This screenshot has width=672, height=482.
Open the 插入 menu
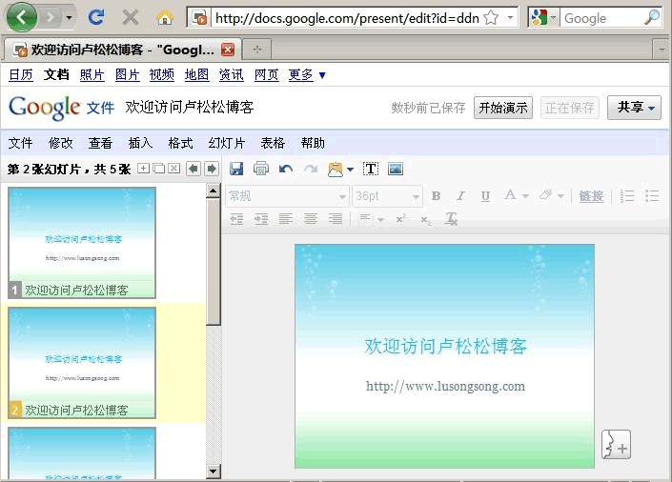(x=140, y=143)
